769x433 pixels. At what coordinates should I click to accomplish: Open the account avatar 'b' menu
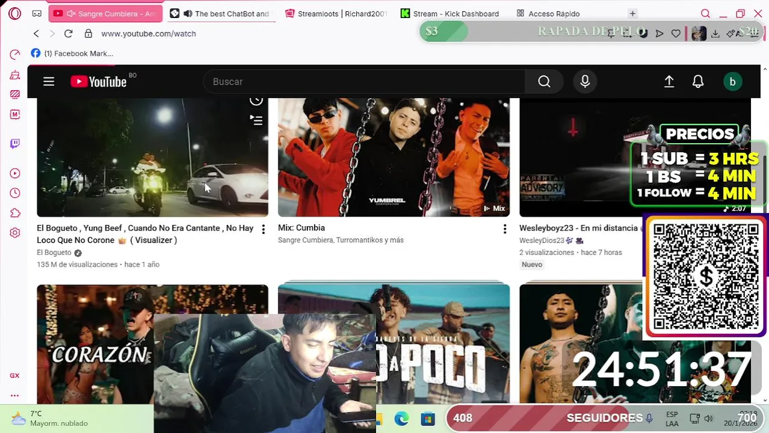[732, 82]
